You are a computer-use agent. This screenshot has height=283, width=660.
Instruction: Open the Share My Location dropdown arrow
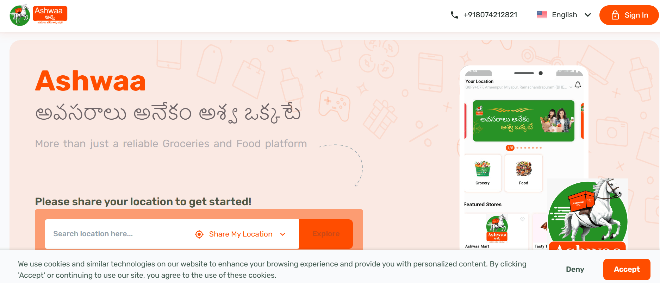(282, 234)
